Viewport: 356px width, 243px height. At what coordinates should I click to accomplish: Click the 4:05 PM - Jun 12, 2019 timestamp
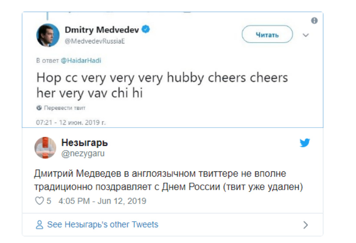pos(102,201)
